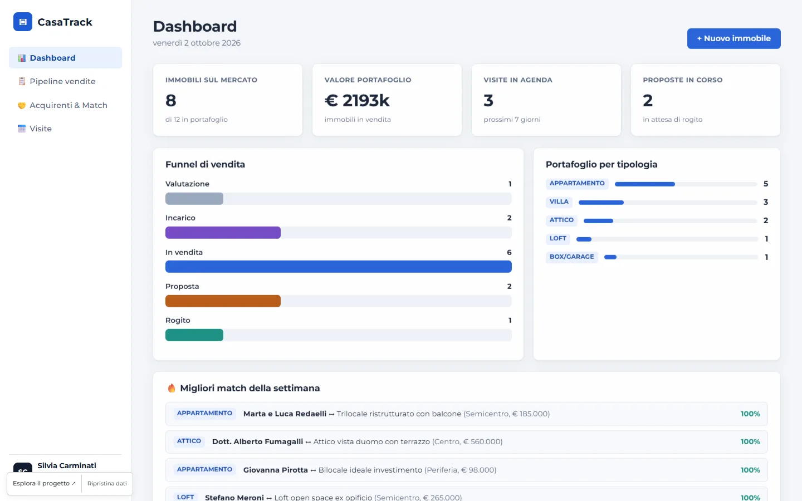
Task: Go to Pipeline vendite
Action: coord(65,81)
